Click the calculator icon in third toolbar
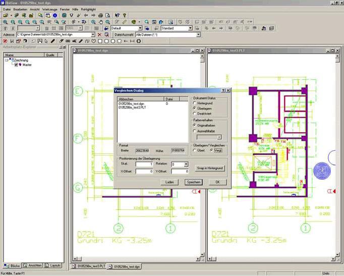Screen dimensions: 344x276 271,28
